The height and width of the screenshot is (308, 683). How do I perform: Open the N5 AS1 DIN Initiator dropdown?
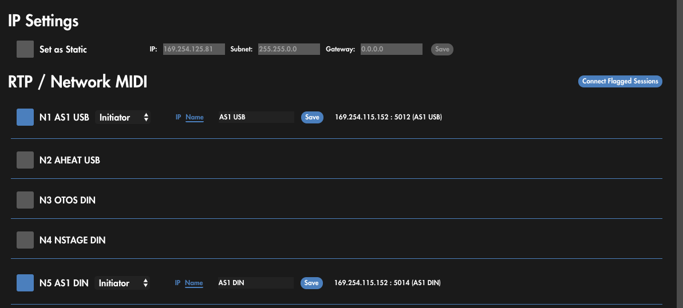pyautogui.click(x=123, y=283)
